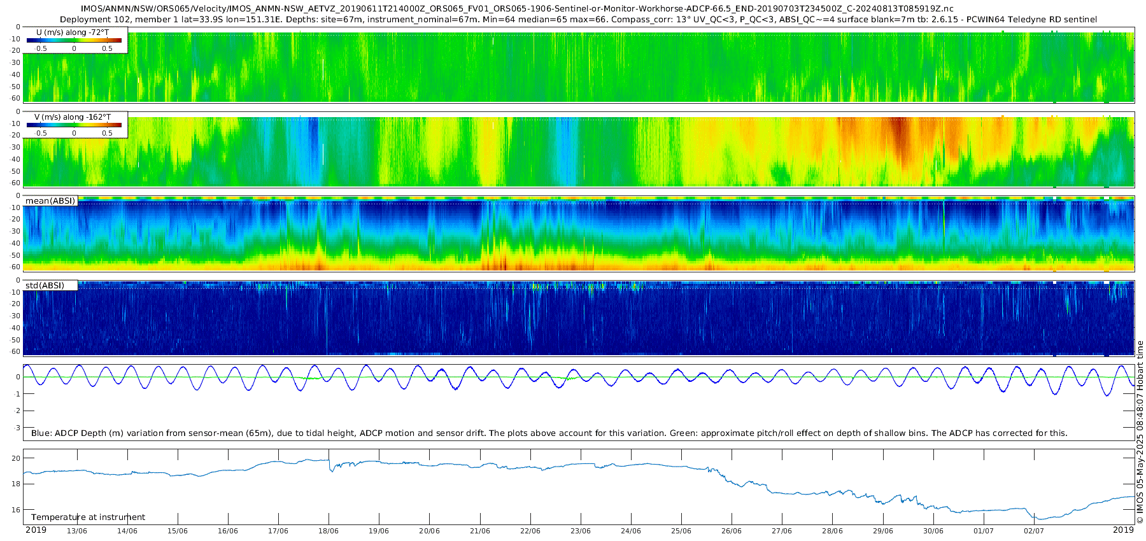
Task: Click the 21/06 date tick label
Action: click(x=479, y=531)
